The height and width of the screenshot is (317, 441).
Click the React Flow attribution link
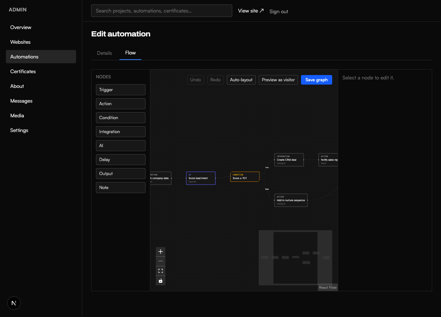tap(328, 288)
